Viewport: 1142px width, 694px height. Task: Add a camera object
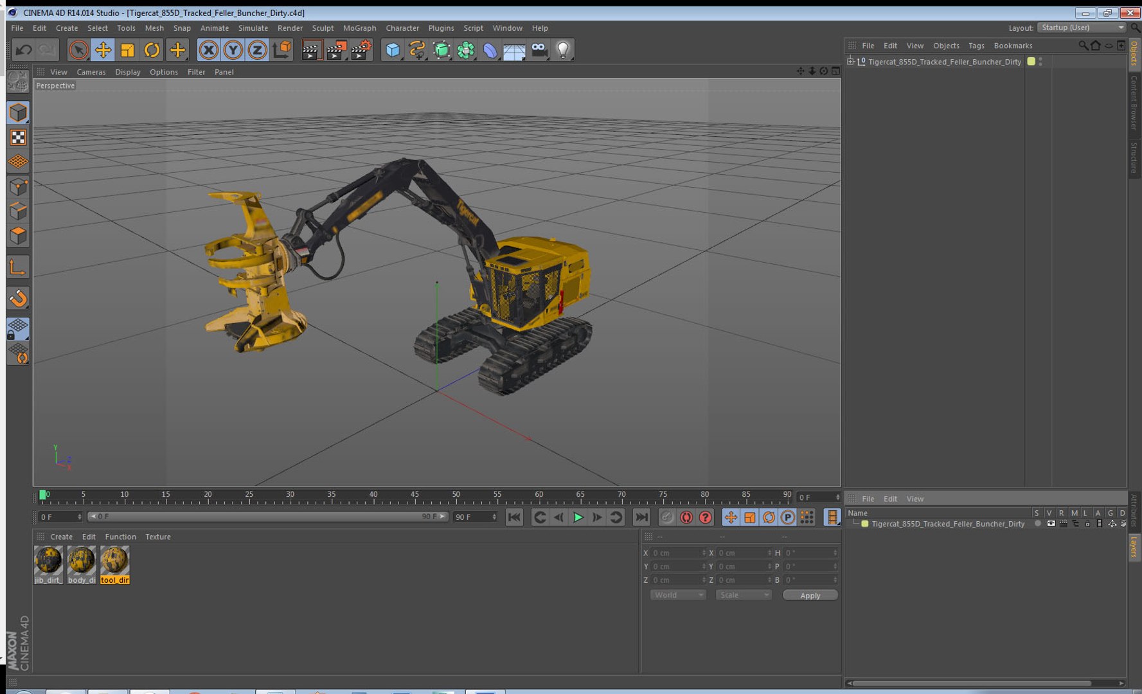pyautogui.click(x=539, y=49)
